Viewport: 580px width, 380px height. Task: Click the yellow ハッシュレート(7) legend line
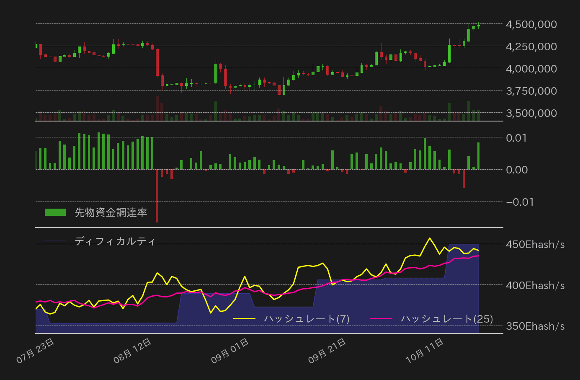click(x=244, y=319)
